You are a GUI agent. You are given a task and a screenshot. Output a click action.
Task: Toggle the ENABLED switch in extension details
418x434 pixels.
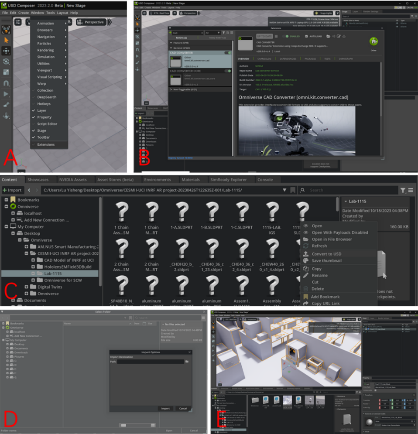point(285,36)
